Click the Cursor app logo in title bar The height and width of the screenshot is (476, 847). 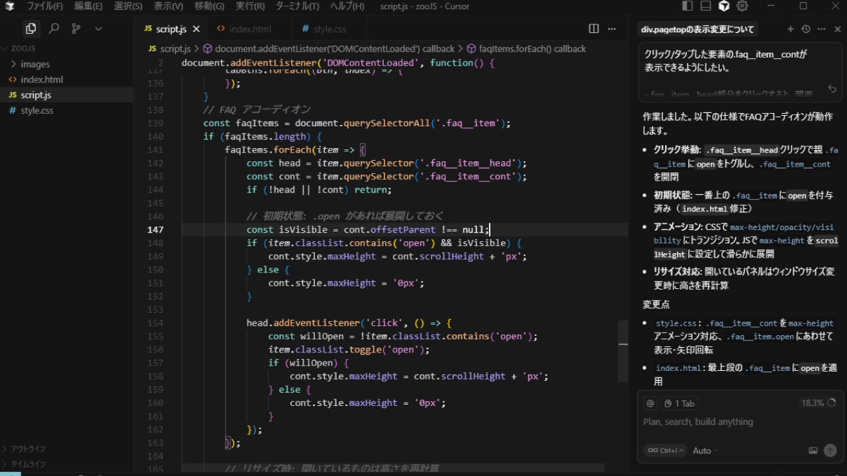pos(9,6)
